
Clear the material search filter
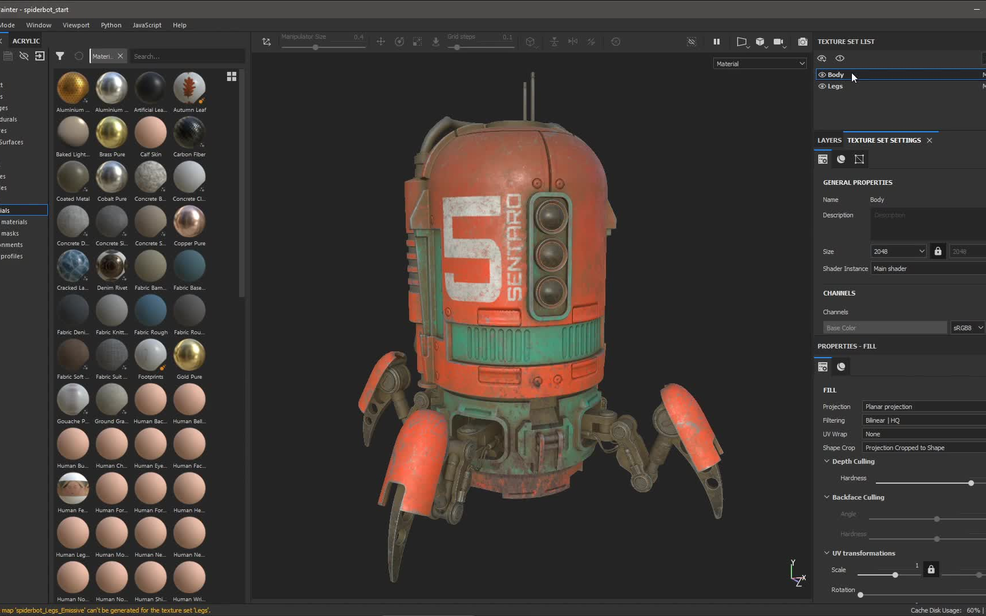120,56
